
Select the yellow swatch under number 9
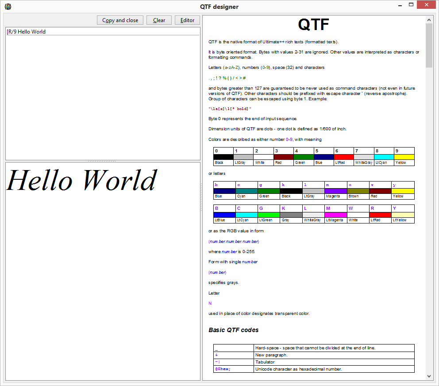[x=404, y=157]
